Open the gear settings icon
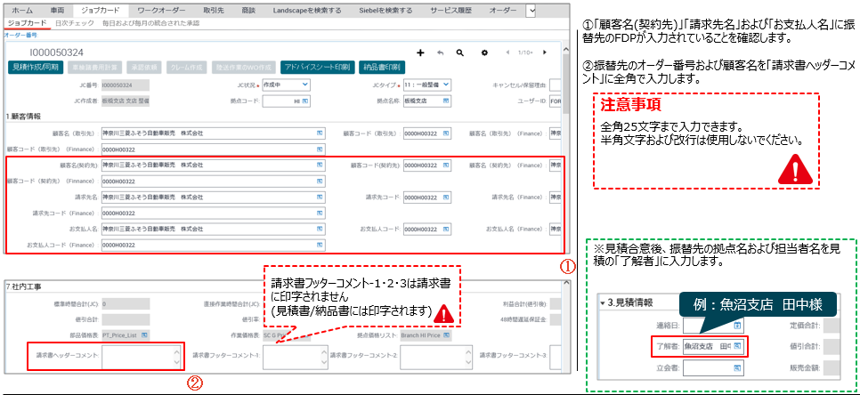This screenshot has height=395, width=860. (484, 53)
